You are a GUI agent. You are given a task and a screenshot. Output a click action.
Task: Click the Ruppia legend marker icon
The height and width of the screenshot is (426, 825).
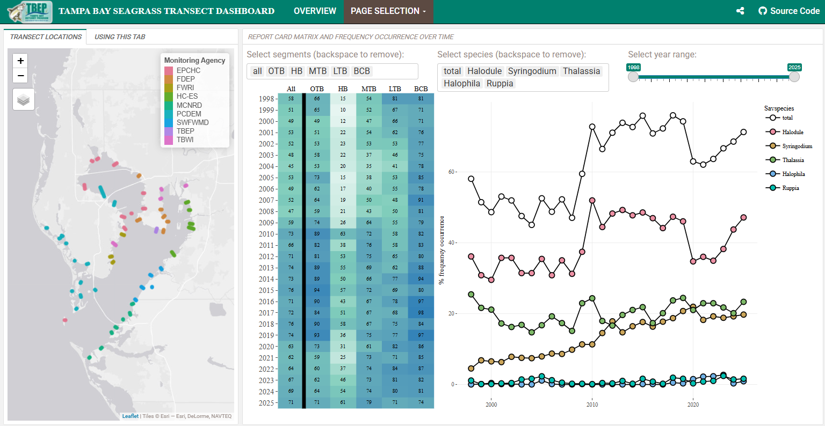(x=773, y=188)
